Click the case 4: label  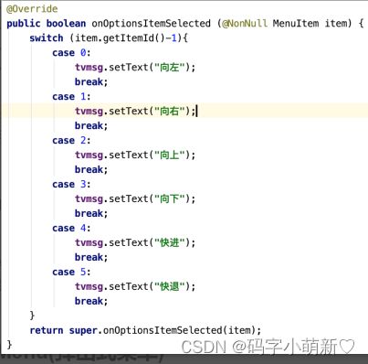[x=71, y=229]
